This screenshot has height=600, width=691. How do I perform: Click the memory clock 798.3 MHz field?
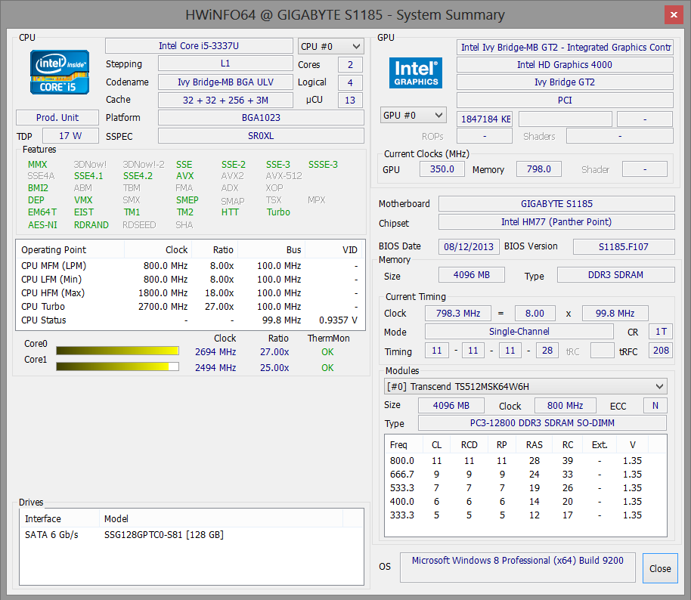pos(458,313)
